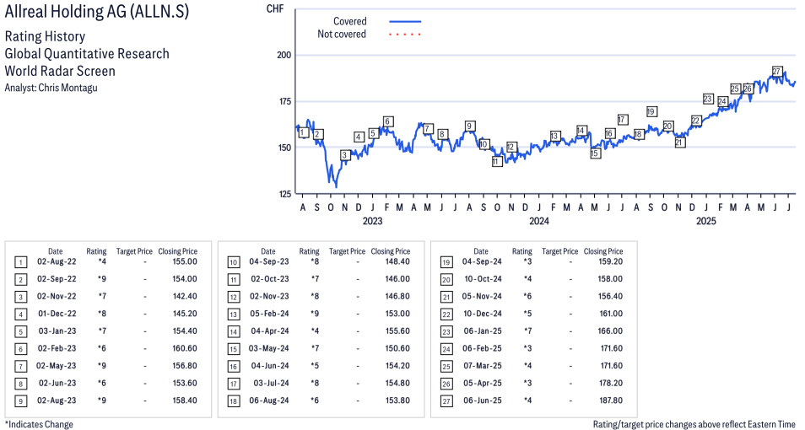This screenshot has width=805, height=430.
Task: Click table row number box 1
Action: 20,262
